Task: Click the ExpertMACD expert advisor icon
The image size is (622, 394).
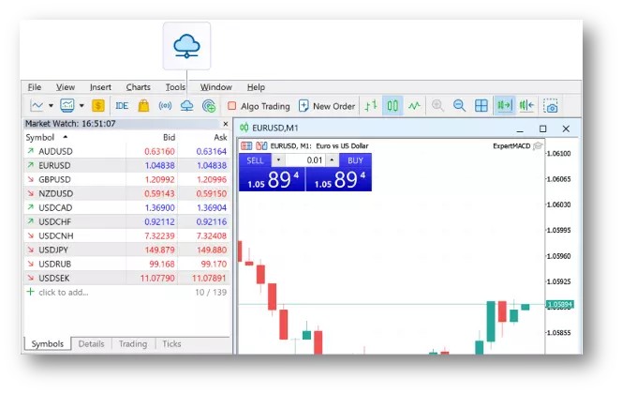Action: 538,145
